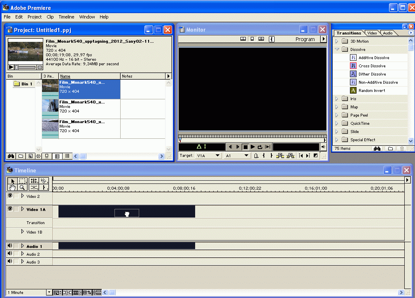Expand the Audio 1 track
The height and width of the screenshot is (298, 415).
click(23, 246)
